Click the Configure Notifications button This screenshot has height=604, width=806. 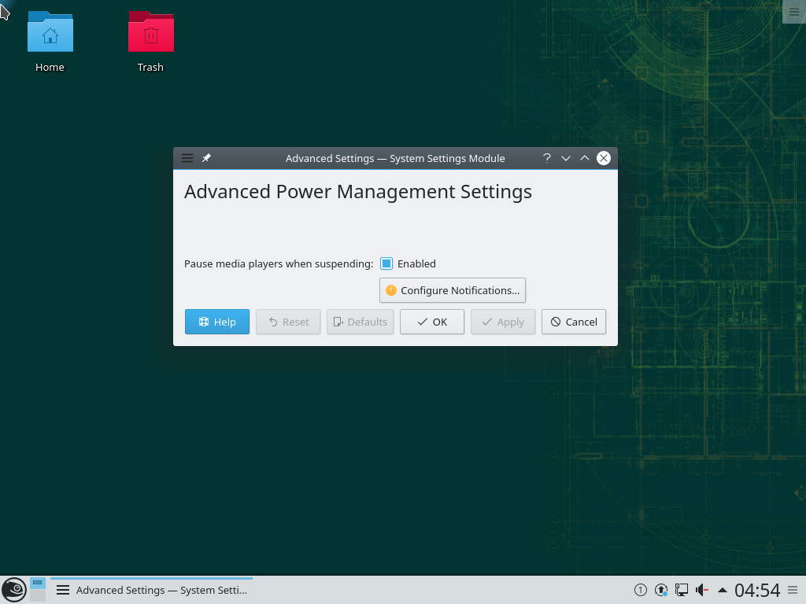(453, 290)
